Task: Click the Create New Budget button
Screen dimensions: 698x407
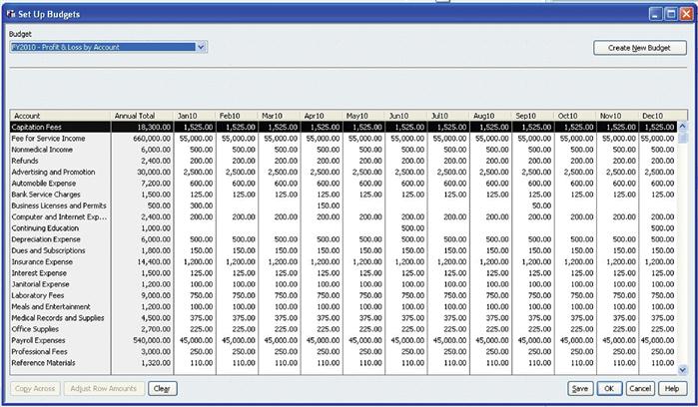Action: tap(639, 47)
